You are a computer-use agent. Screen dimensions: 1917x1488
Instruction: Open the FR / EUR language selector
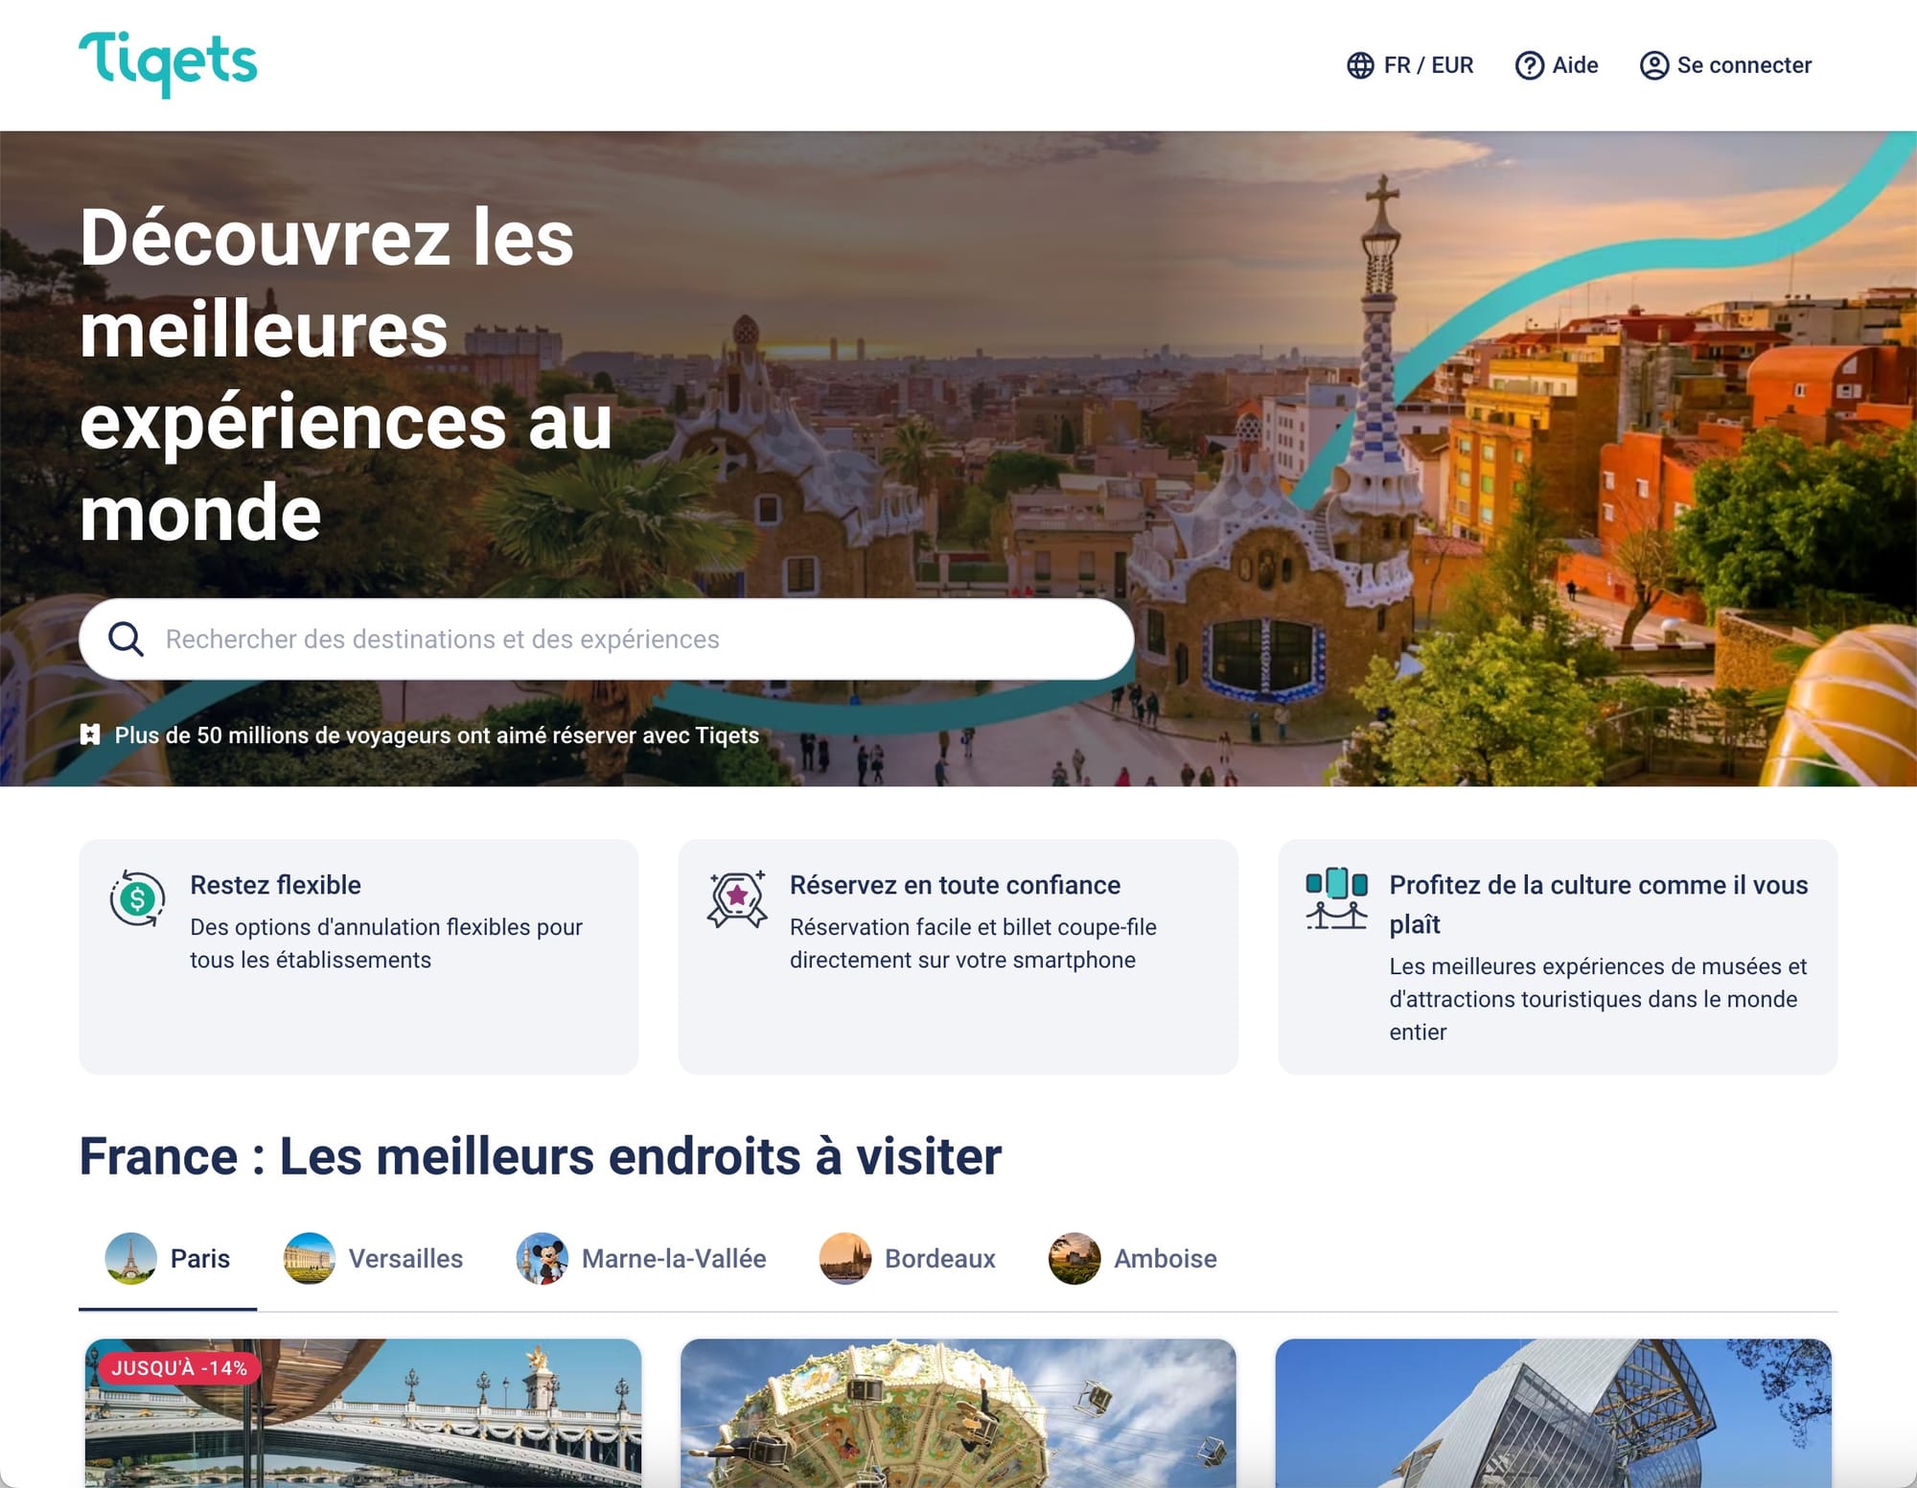point(1410,65)
